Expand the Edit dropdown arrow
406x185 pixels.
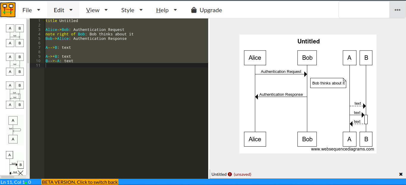pyautogui.click(x=71, y=10)
